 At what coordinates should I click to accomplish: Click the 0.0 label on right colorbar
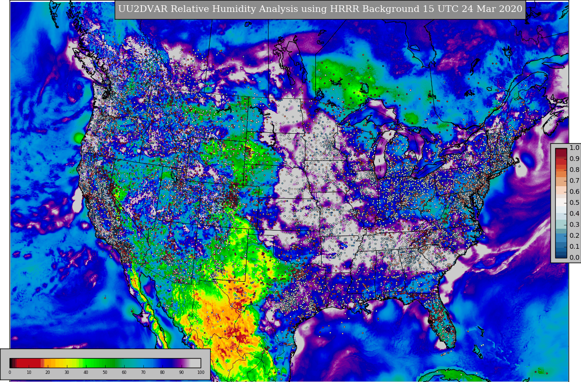(x=574, y=257)
